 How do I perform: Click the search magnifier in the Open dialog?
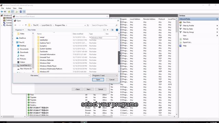pos(116,25)
